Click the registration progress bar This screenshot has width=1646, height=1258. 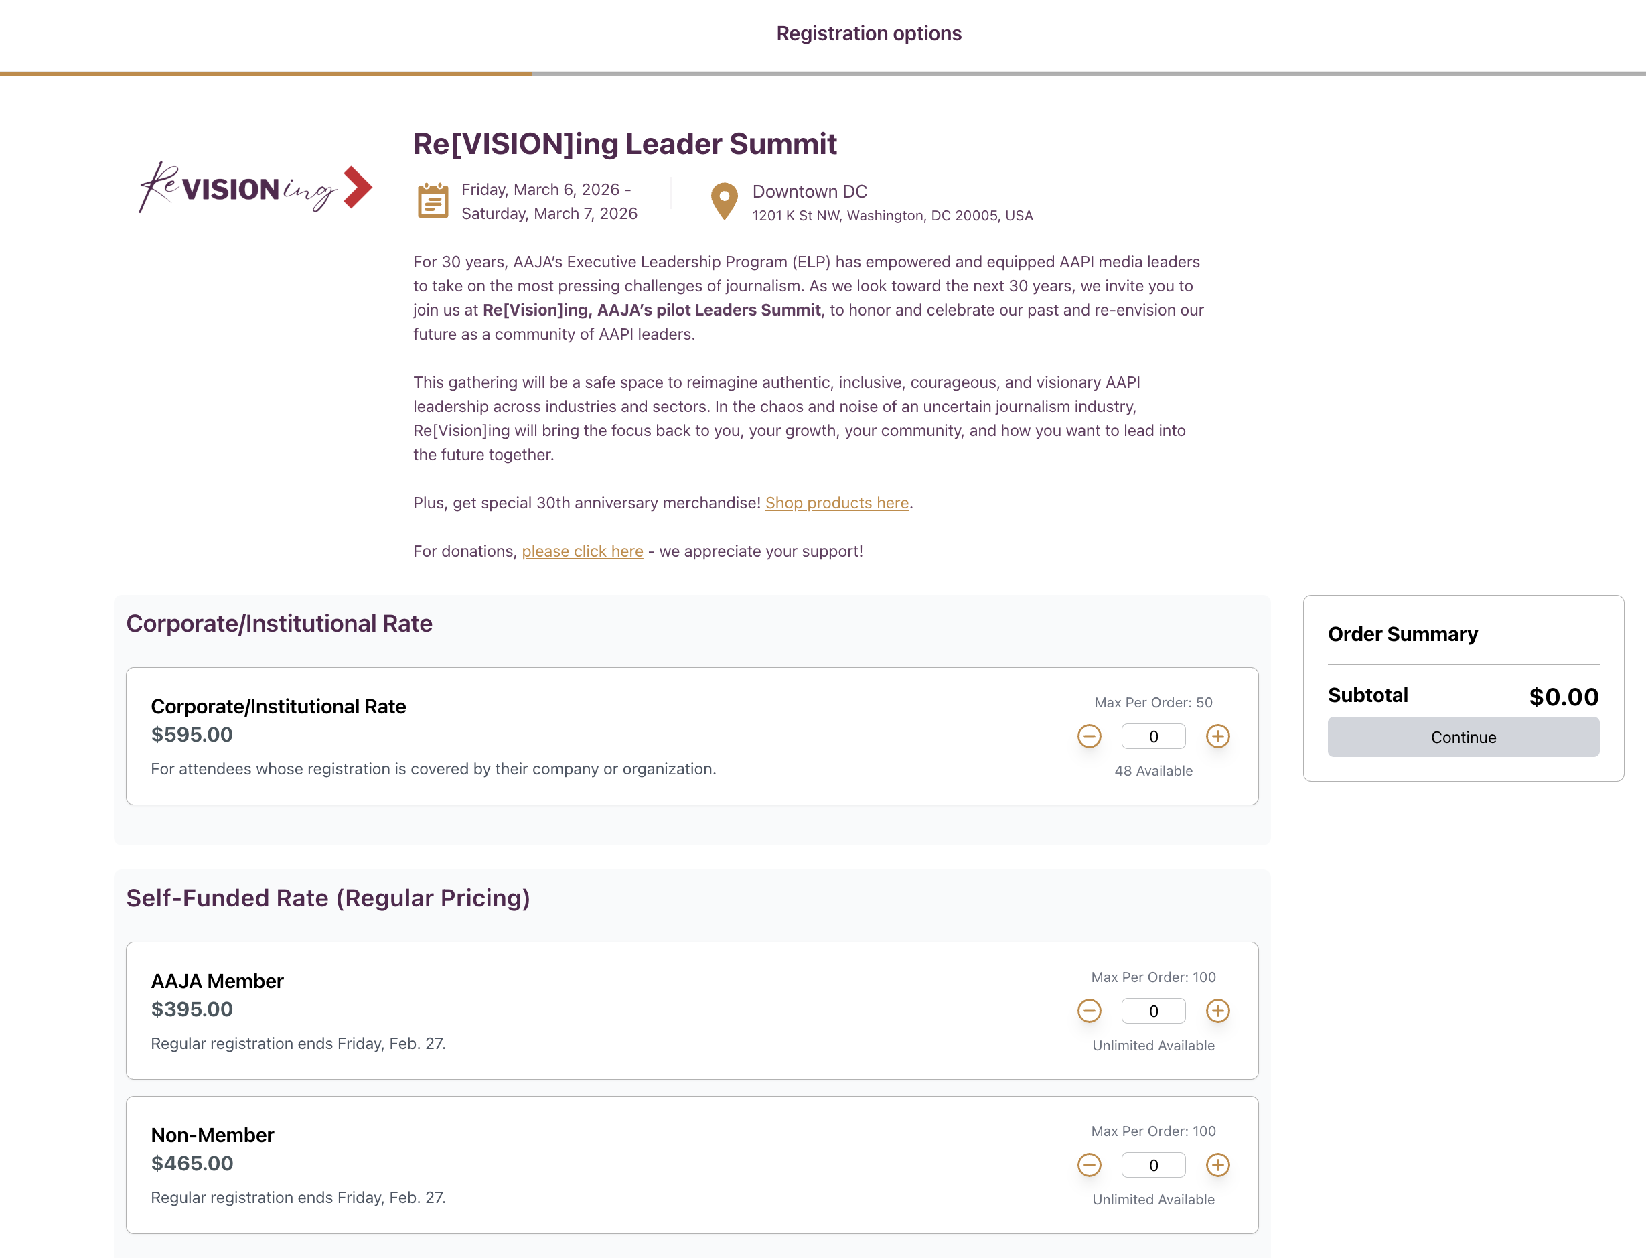coord(822,74)
